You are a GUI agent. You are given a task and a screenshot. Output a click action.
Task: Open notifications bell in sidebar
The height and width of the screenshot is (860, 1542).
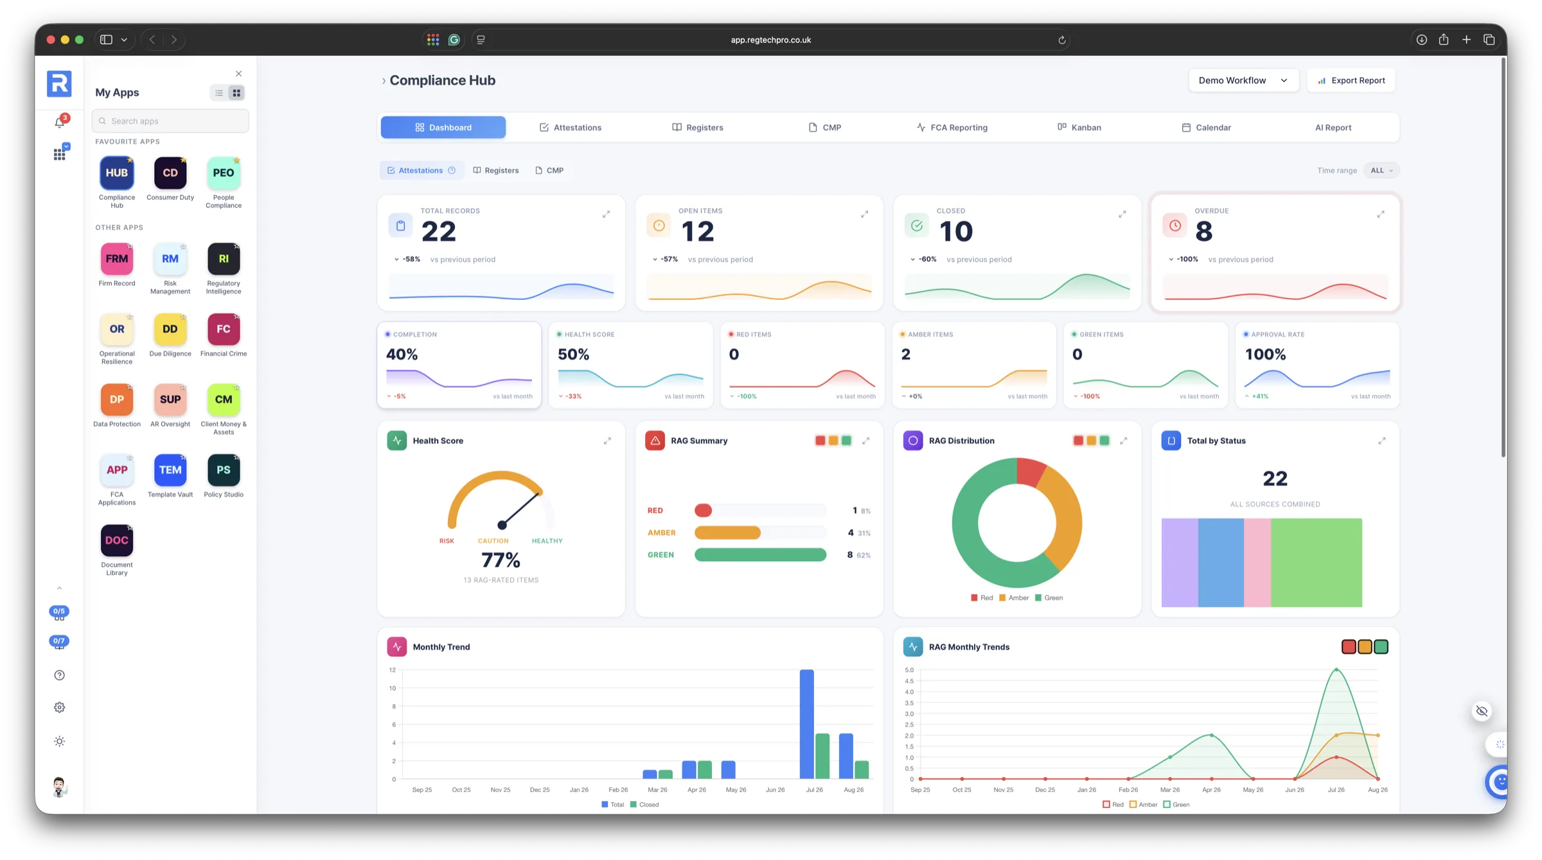pos(60,121)
